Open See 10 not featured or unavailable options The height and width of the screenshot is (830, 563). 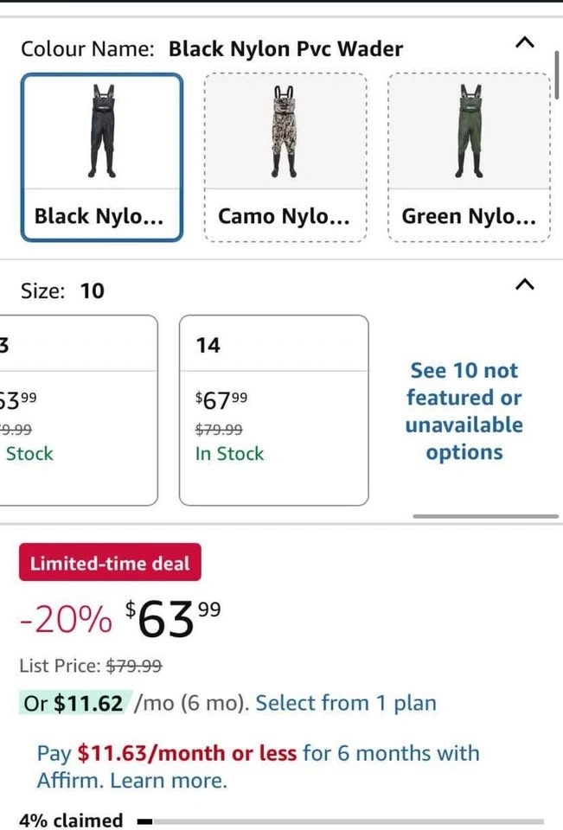465,411
